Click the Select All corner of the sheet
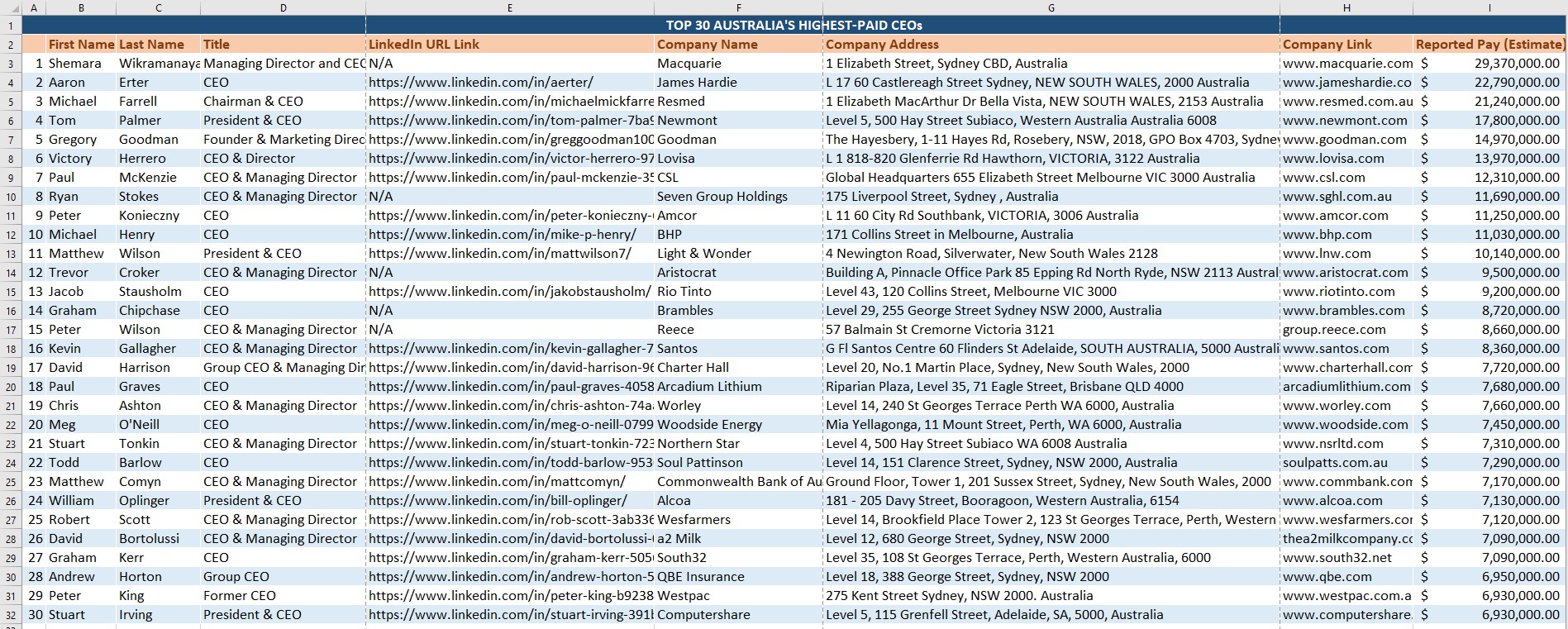 pos(11,7)
